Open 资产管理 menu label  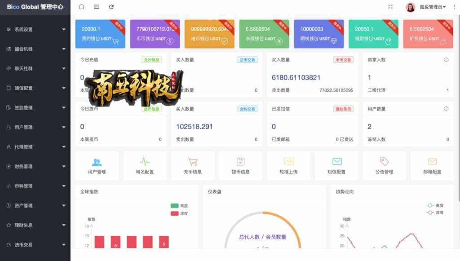pyautogui.click(x=23, y=206)
